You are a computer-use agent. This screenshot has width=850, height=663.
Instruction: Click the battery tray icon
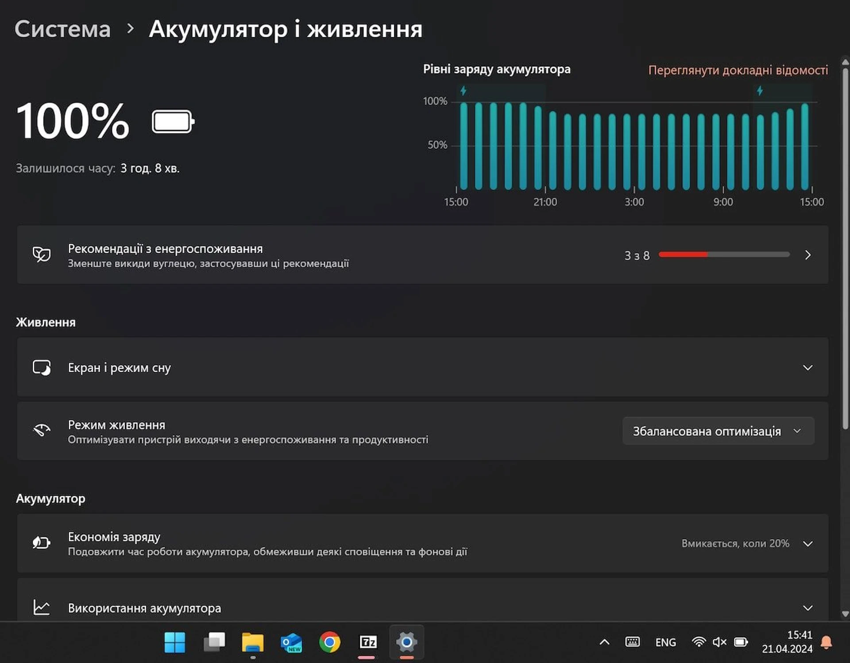pyautogui.click(x=741, y=642)
